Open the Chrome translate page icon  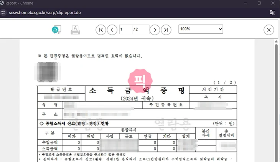[x=272, y=13]
